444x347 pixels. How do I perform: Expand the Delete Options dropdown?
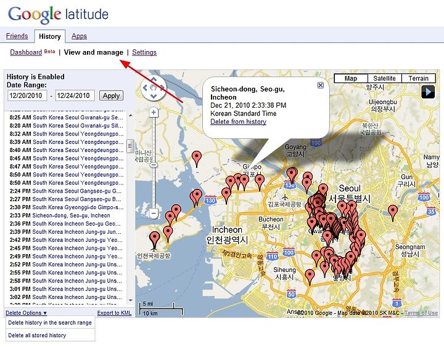[x=26, y=313]
